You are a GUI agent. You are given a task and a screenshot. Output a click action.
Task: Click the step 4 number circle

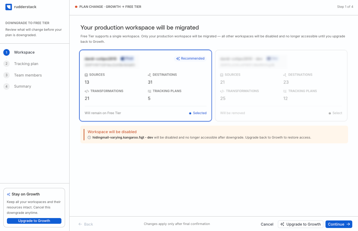[6, 86]
